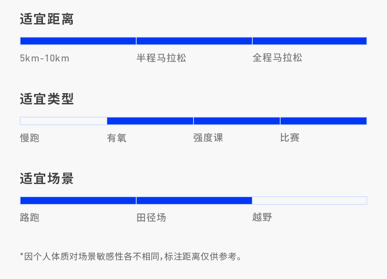387x279 pixels.
Task: Click the 越野 label
Action: [262, 218]
